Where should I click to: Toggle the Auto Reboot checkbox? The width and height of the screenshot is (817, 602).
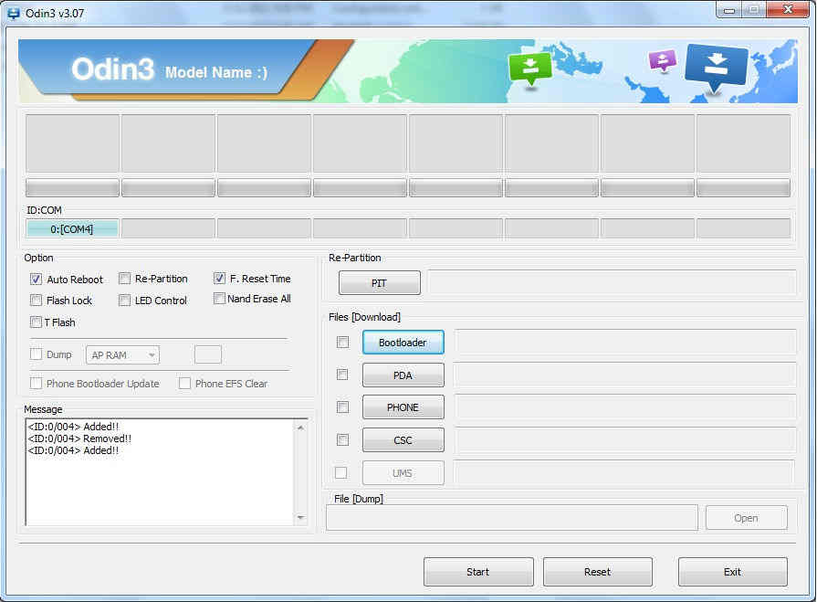click(x=36, y=280)
